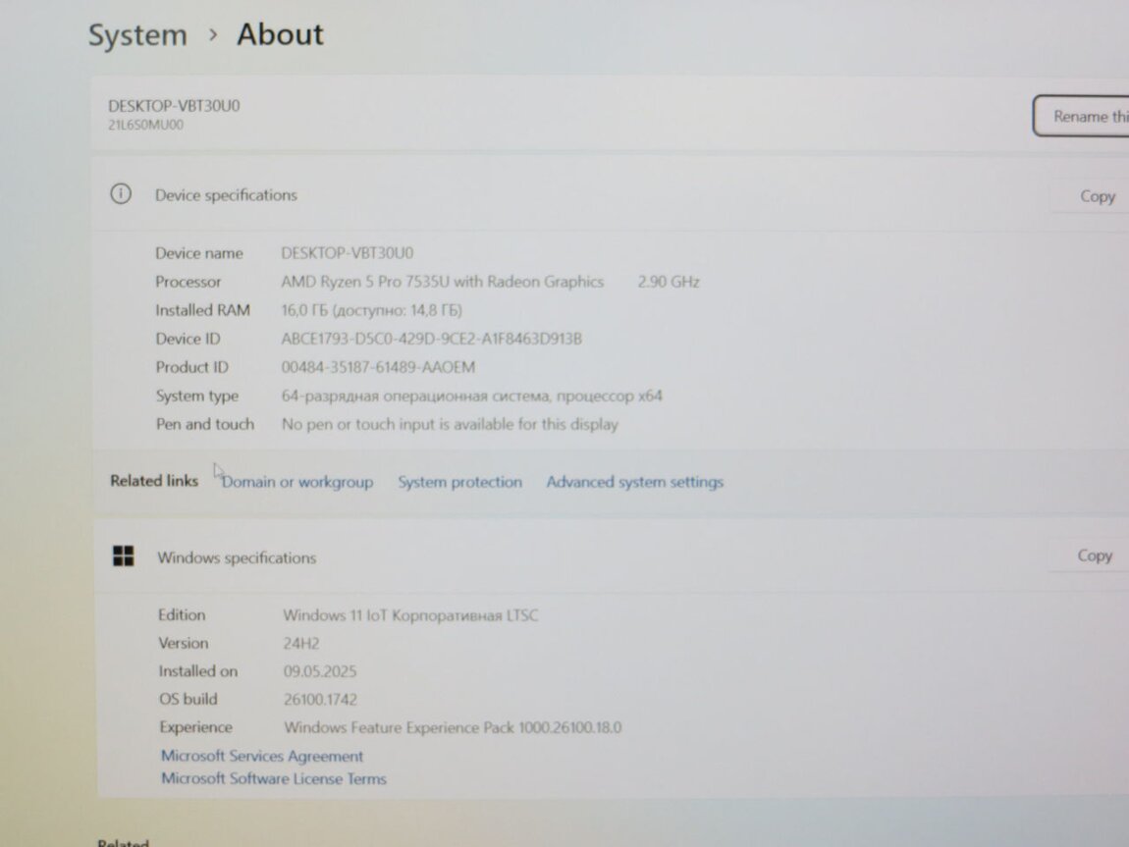This screenshot has height=847, width=1129.
Task: Click the About page title
Action: [280, 35]
